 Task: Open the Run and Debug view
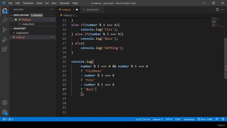click(x=5, y=39)
